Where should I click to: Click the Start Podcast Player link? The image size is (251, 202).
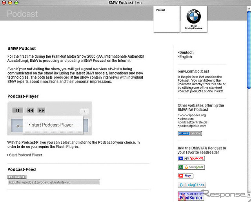click(25, 155)
